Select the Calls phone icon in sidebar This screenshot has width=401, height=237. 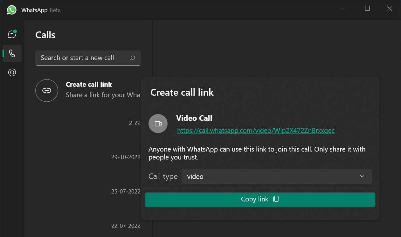(x=12, y=53)
